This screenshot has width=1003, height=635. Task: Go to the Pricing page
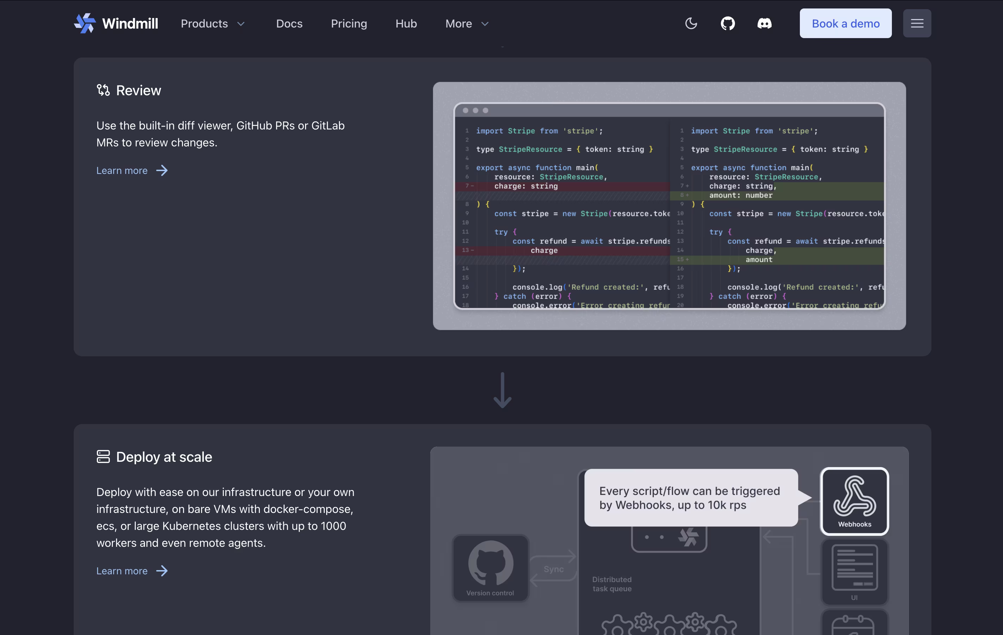pos(349,24)
